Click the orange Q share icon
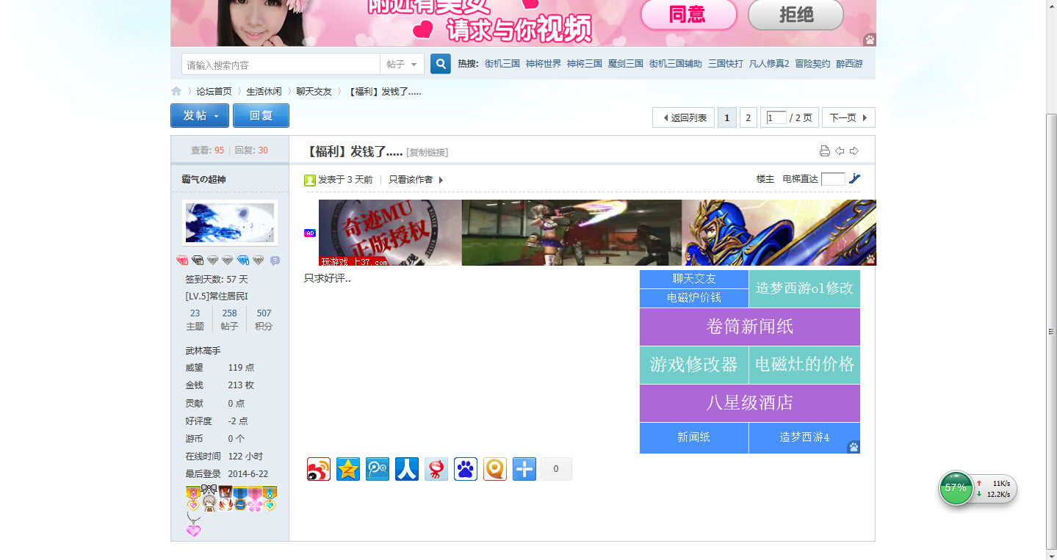Viewport: 1057px width, 560px height. (x=495, y=469)
